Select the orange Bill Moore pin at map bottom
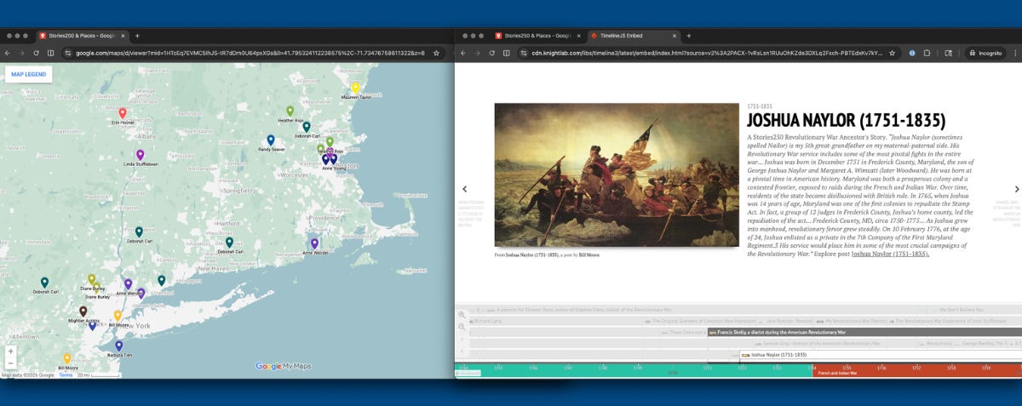This screenshot has height=406, width=1022. 67,358
